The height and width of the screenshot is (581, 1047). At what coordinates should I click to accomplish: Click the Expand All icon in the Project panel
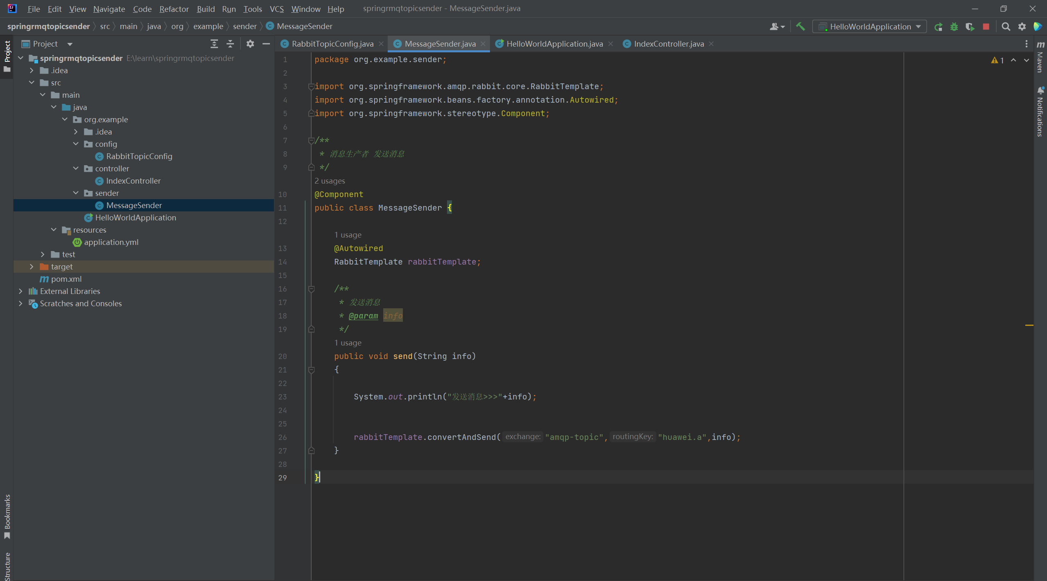(x=214, y=44)
